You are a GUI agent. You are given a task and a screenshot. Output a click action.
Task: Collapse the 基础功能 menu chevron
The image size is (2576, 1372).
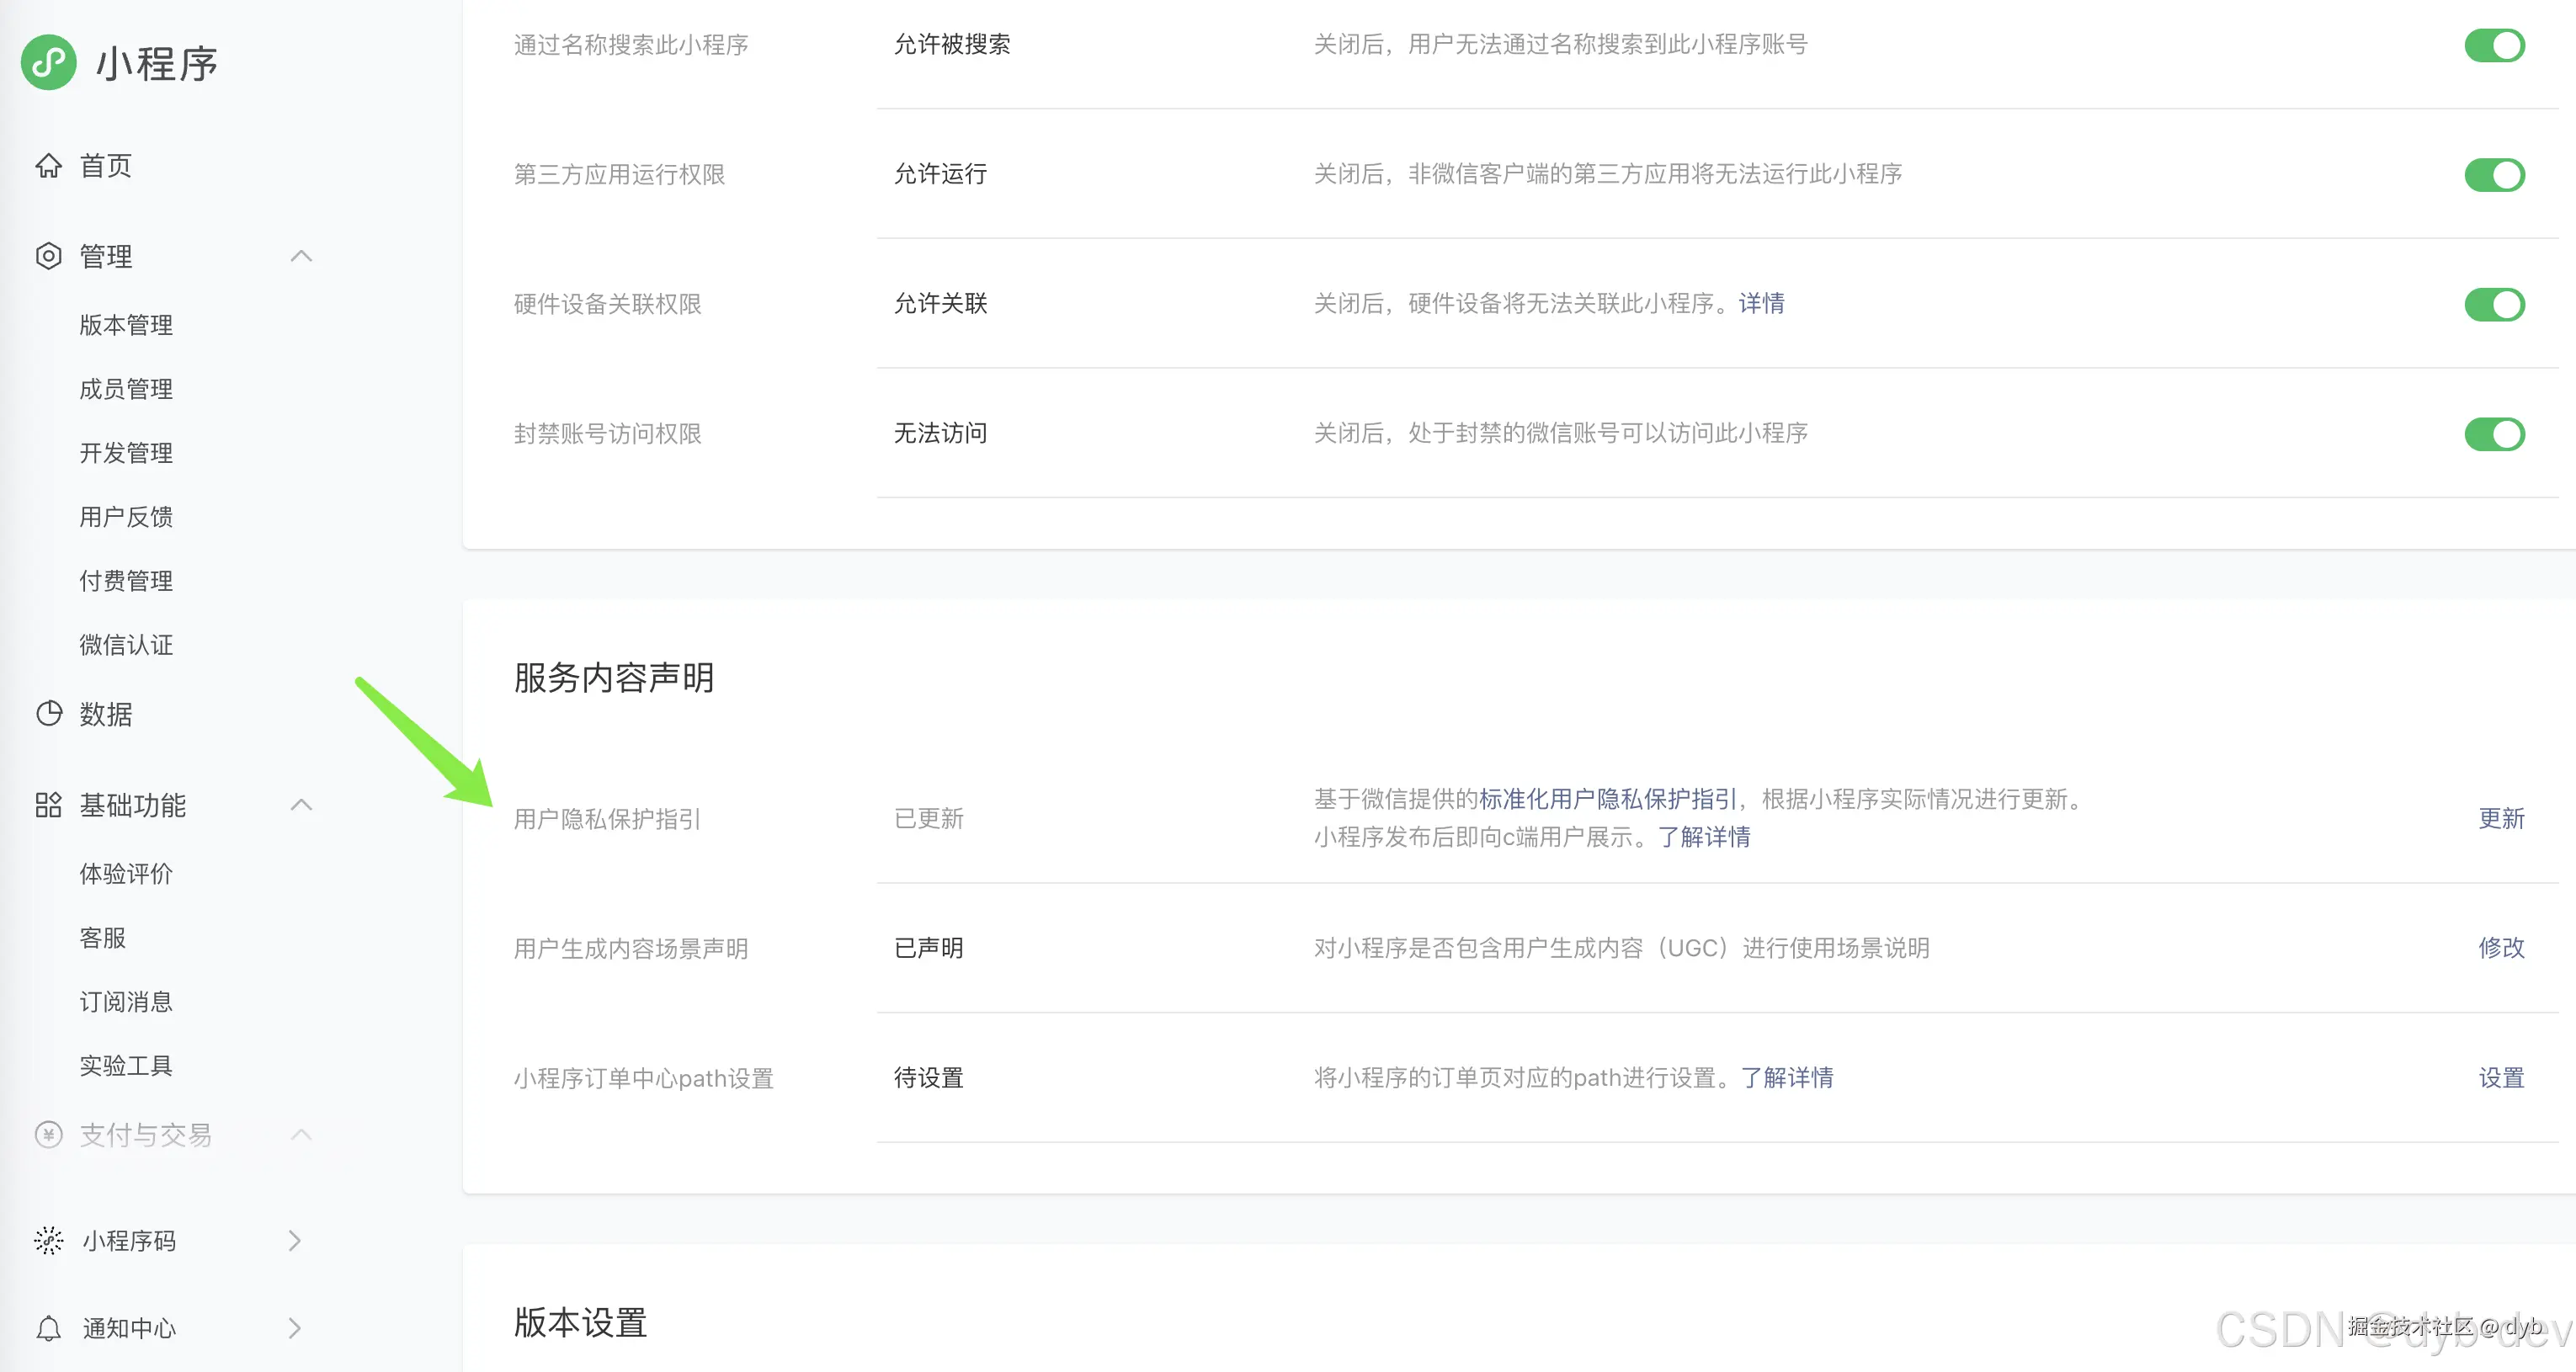click(x=301, y=805)
